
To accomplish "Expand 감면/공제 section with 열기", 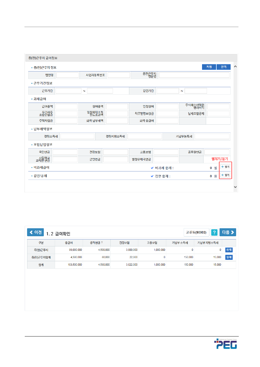I will pyautogui.click(x=225, y=175).
